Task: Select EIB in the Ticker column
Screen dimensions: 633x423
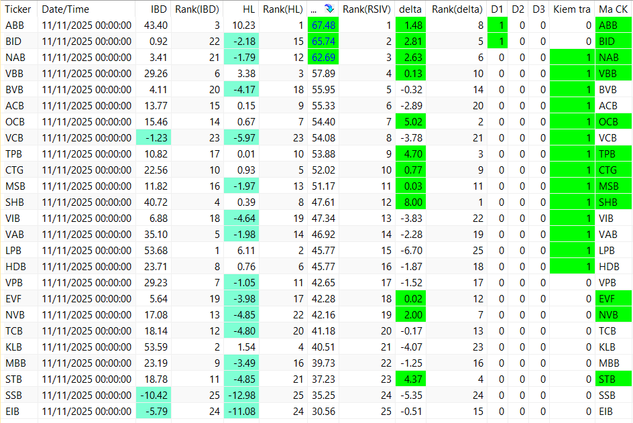Action: 12,412
